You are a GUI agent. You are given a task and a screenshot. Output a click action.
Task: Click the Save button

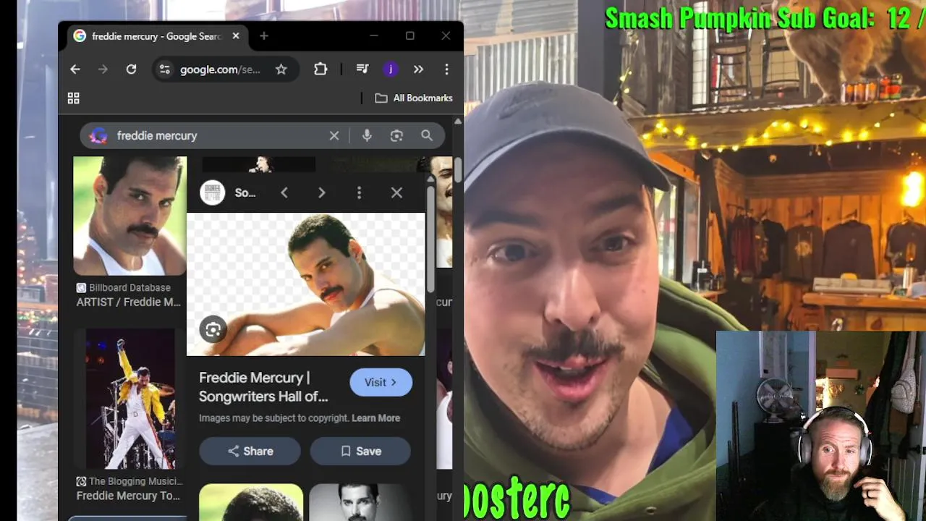click(360, 451)
